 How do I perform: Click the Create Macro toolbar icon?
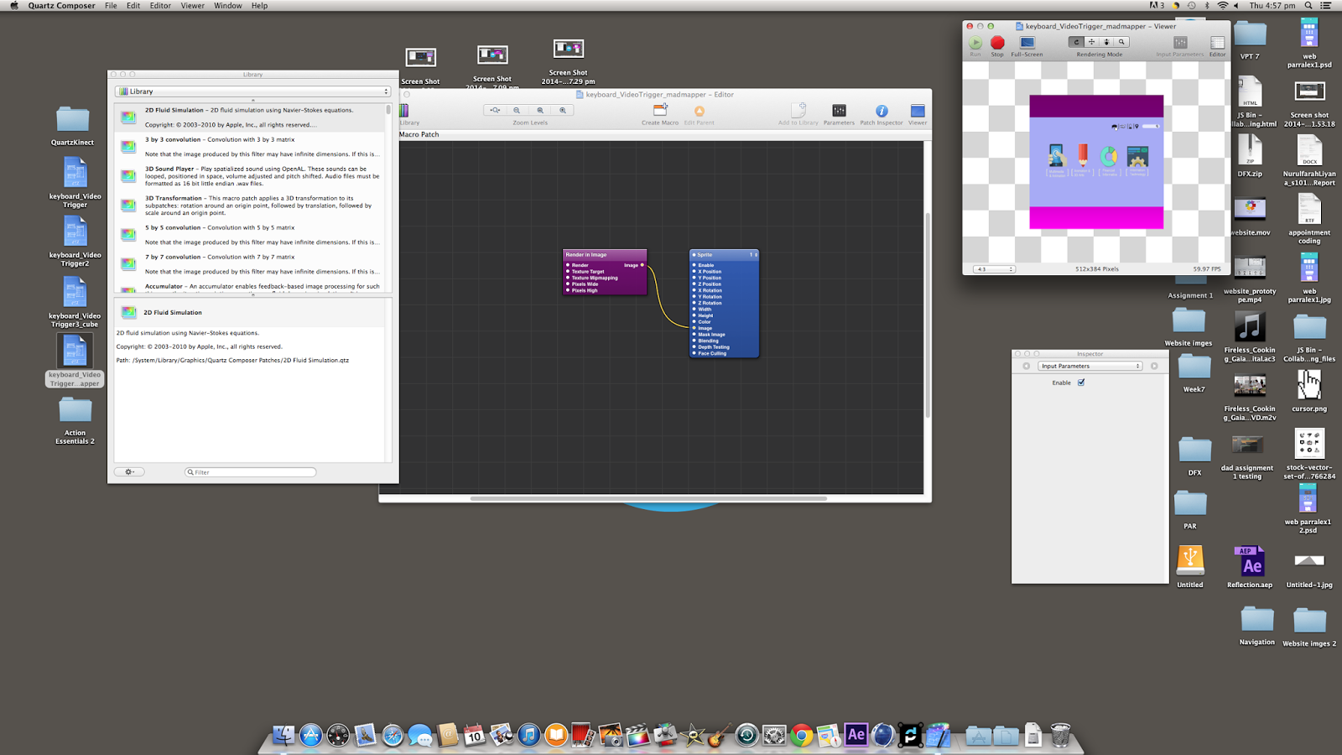pos(660,110)
